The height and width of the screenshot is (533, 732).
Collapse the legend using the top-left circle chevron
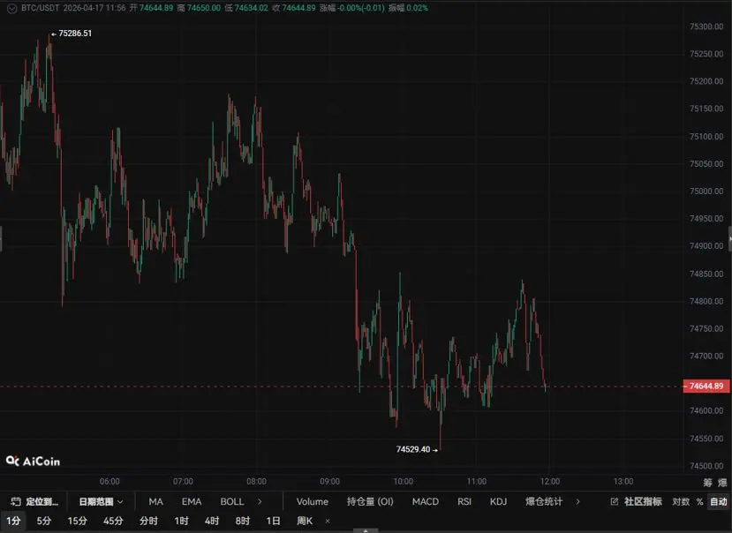click(12, 9)
